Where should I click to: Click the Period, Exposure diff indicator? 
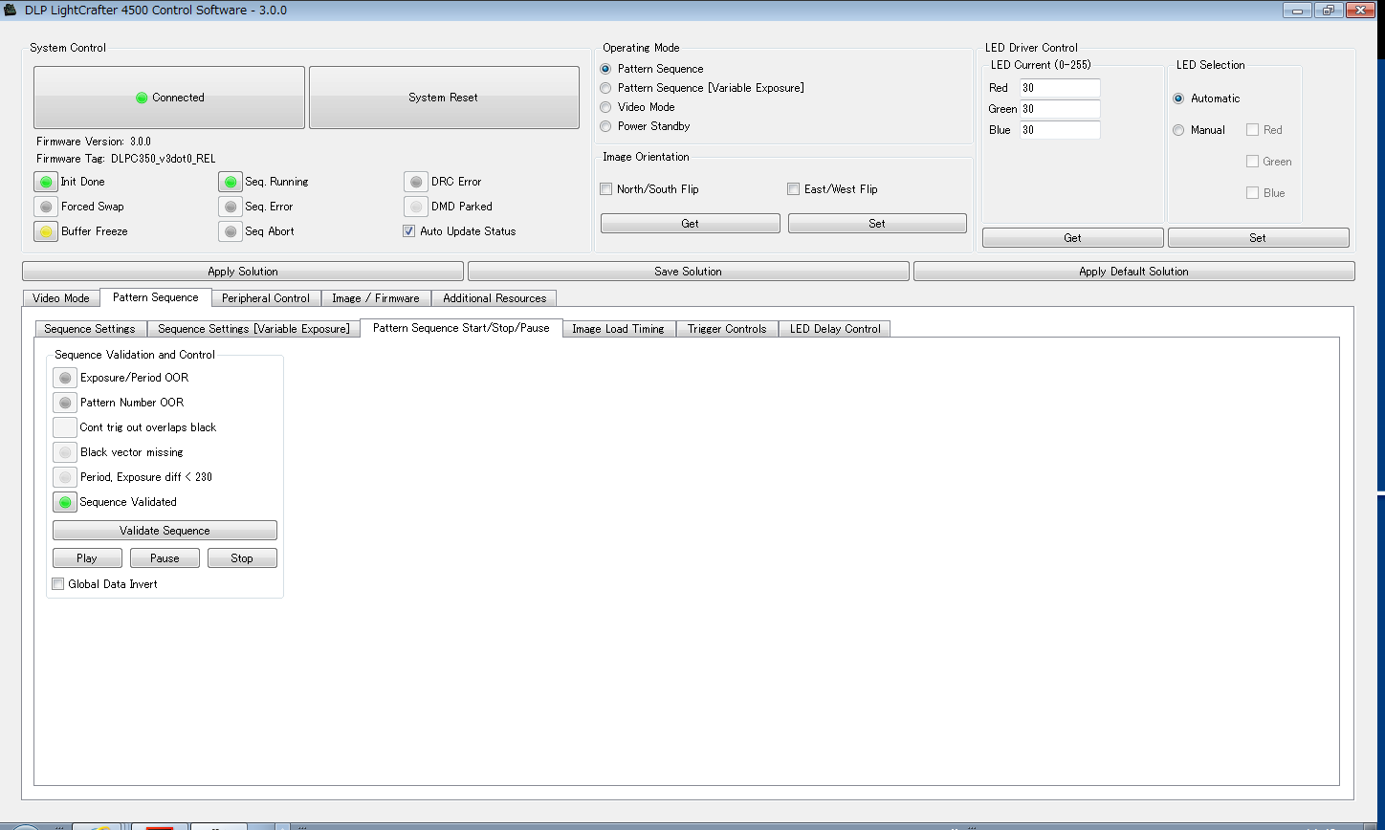pyautogui.click(x=65, y=477)
